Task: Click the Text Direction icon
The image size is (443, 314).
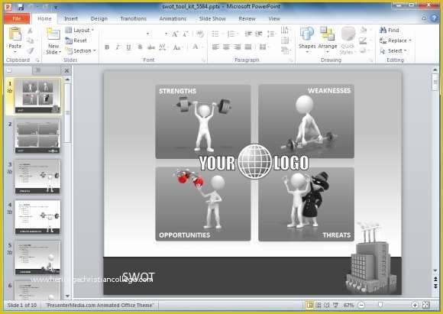Action: click(285, 30)
